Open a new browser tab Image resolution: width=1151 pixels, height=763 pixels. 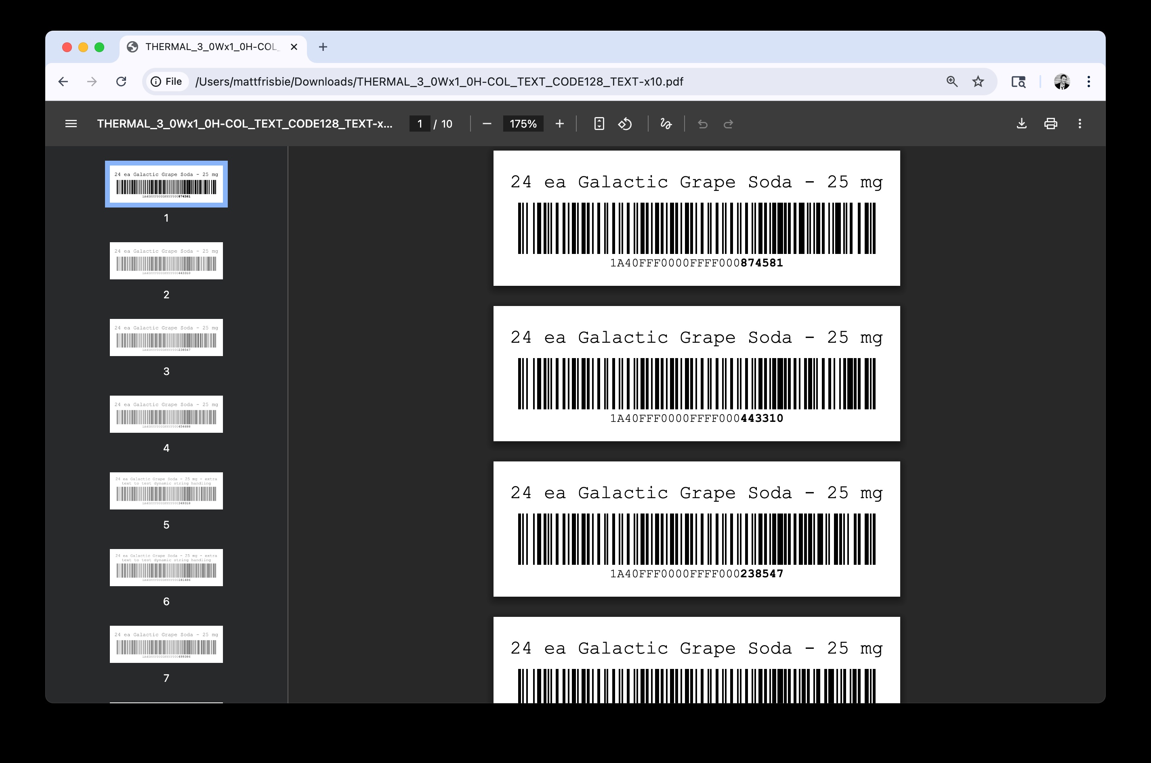[x=323, y=47]
